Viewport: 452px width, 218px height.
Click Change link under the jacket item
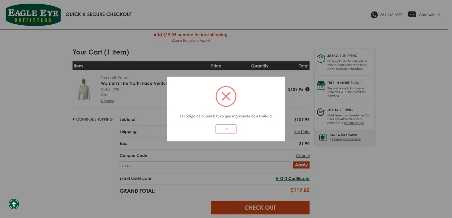tap(108, 101)
